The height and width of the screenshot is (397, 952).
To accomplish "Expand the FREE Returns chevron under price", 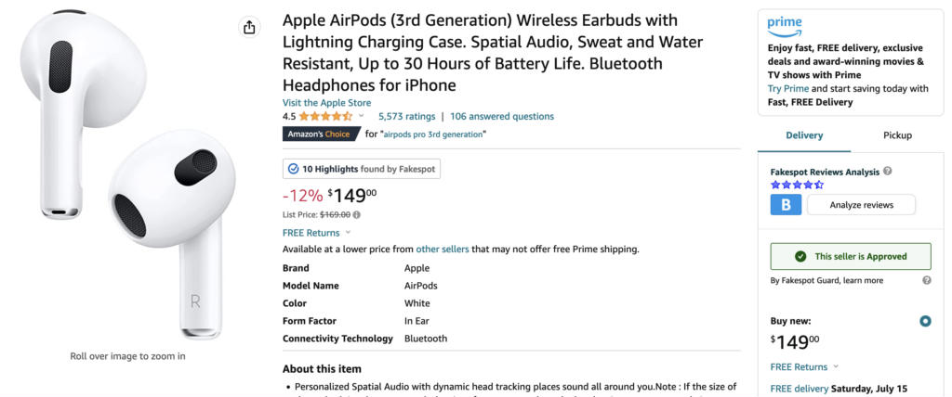I will pos(348,232).
